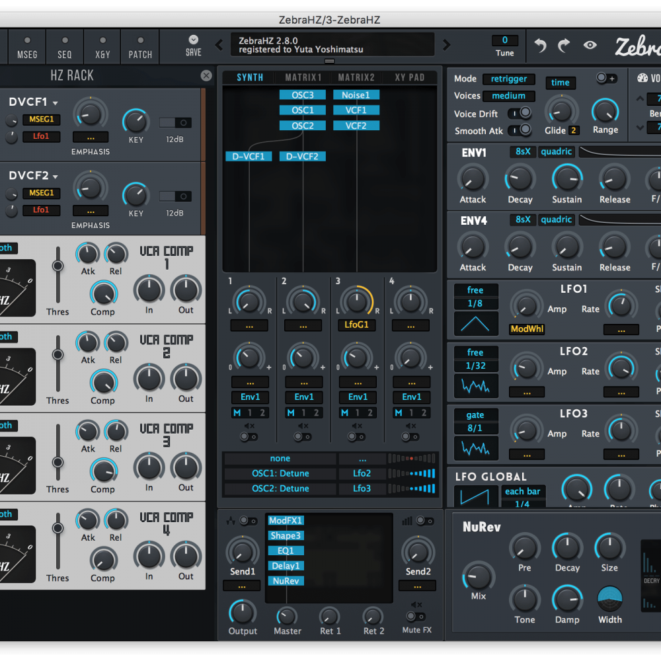Screen dimensions: 661x661
Task: Click the NuRev Width icon
Action: tap(609, 599)
